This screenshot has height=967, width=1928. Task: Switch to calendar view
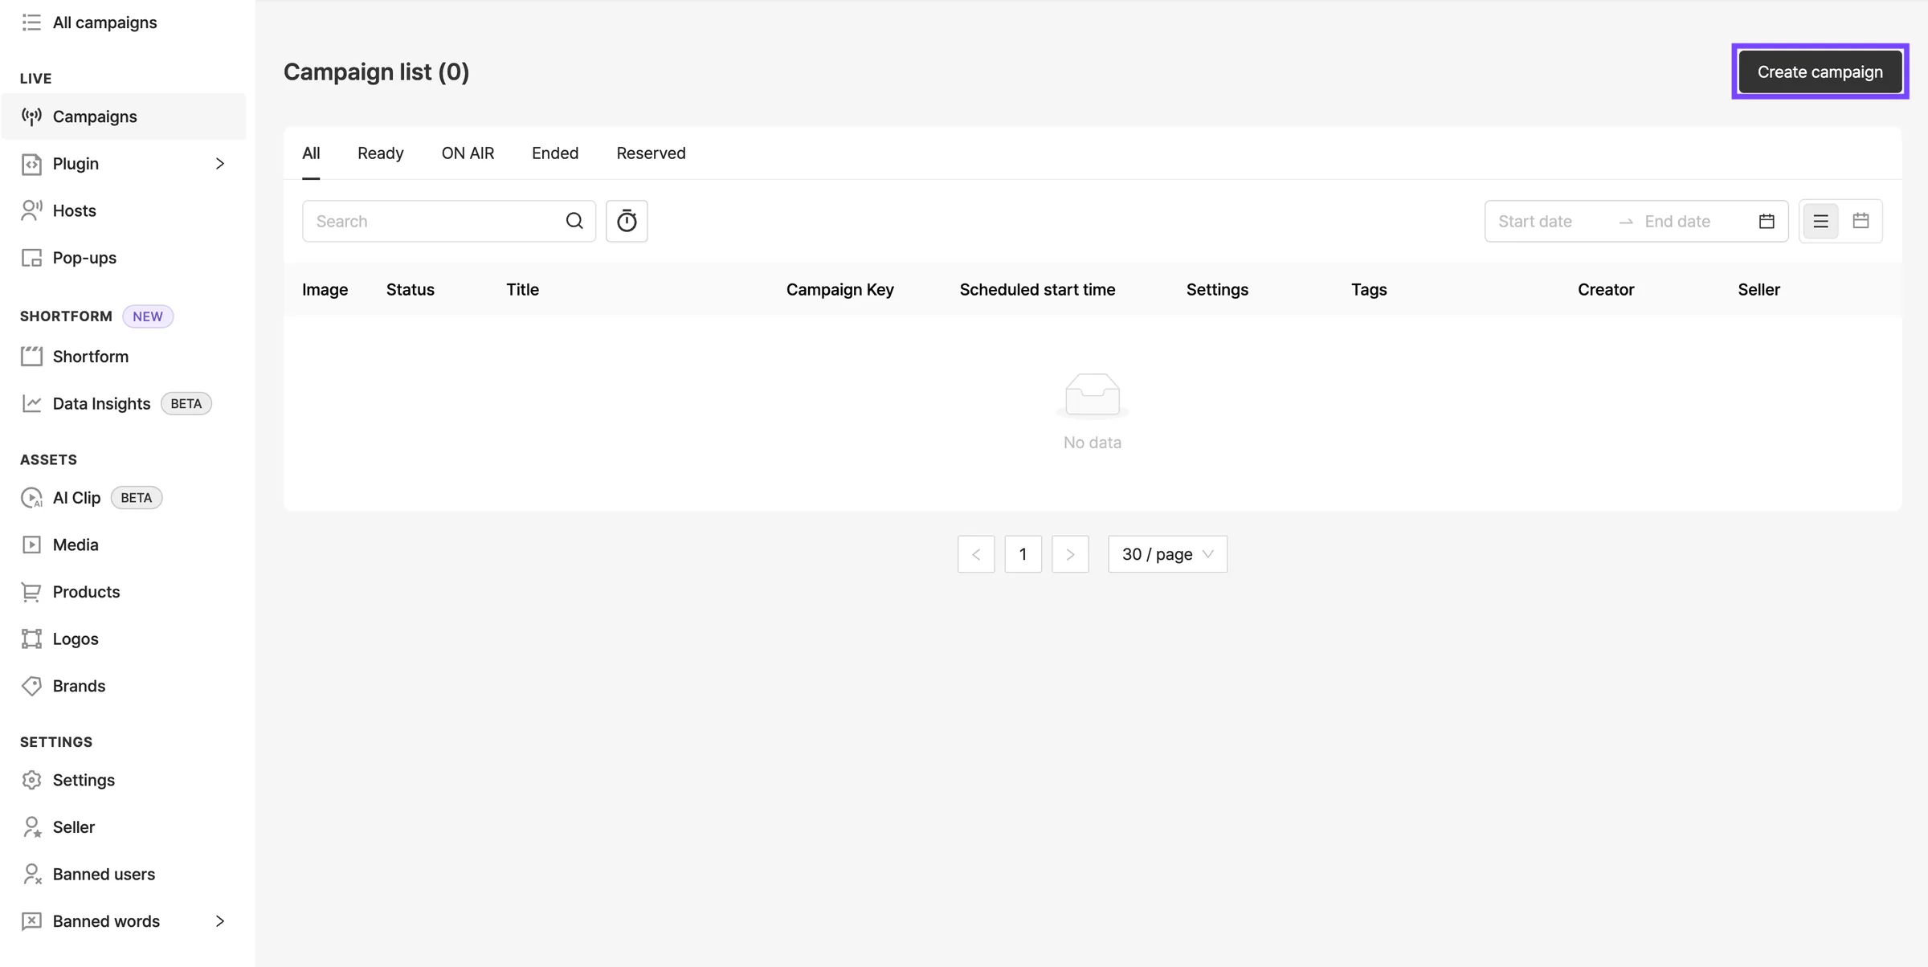click(1861, 221)
